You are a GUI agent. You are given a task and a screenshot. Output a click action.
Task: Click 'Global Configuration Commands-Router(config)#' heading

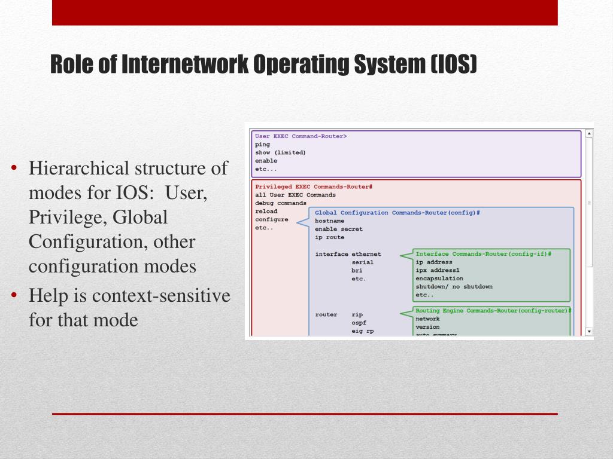tap(397, 213)
